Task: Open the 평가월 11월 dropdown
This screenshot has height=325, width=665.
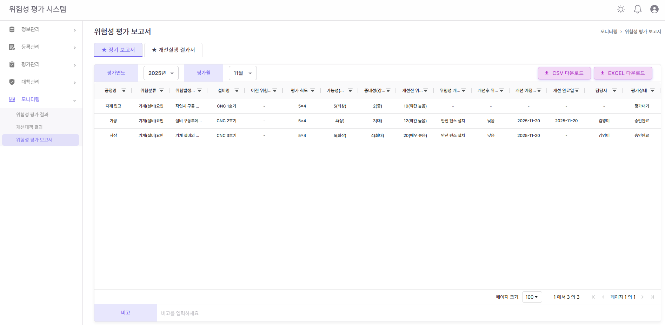Action: [x=242, y=73]
